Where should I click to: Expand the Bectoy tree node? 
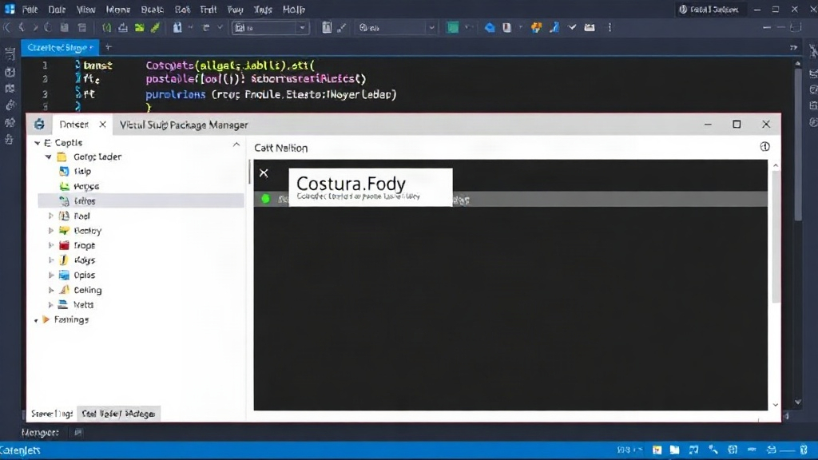tap(50, 230)
